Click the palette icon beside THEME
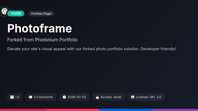 (5, 11)
